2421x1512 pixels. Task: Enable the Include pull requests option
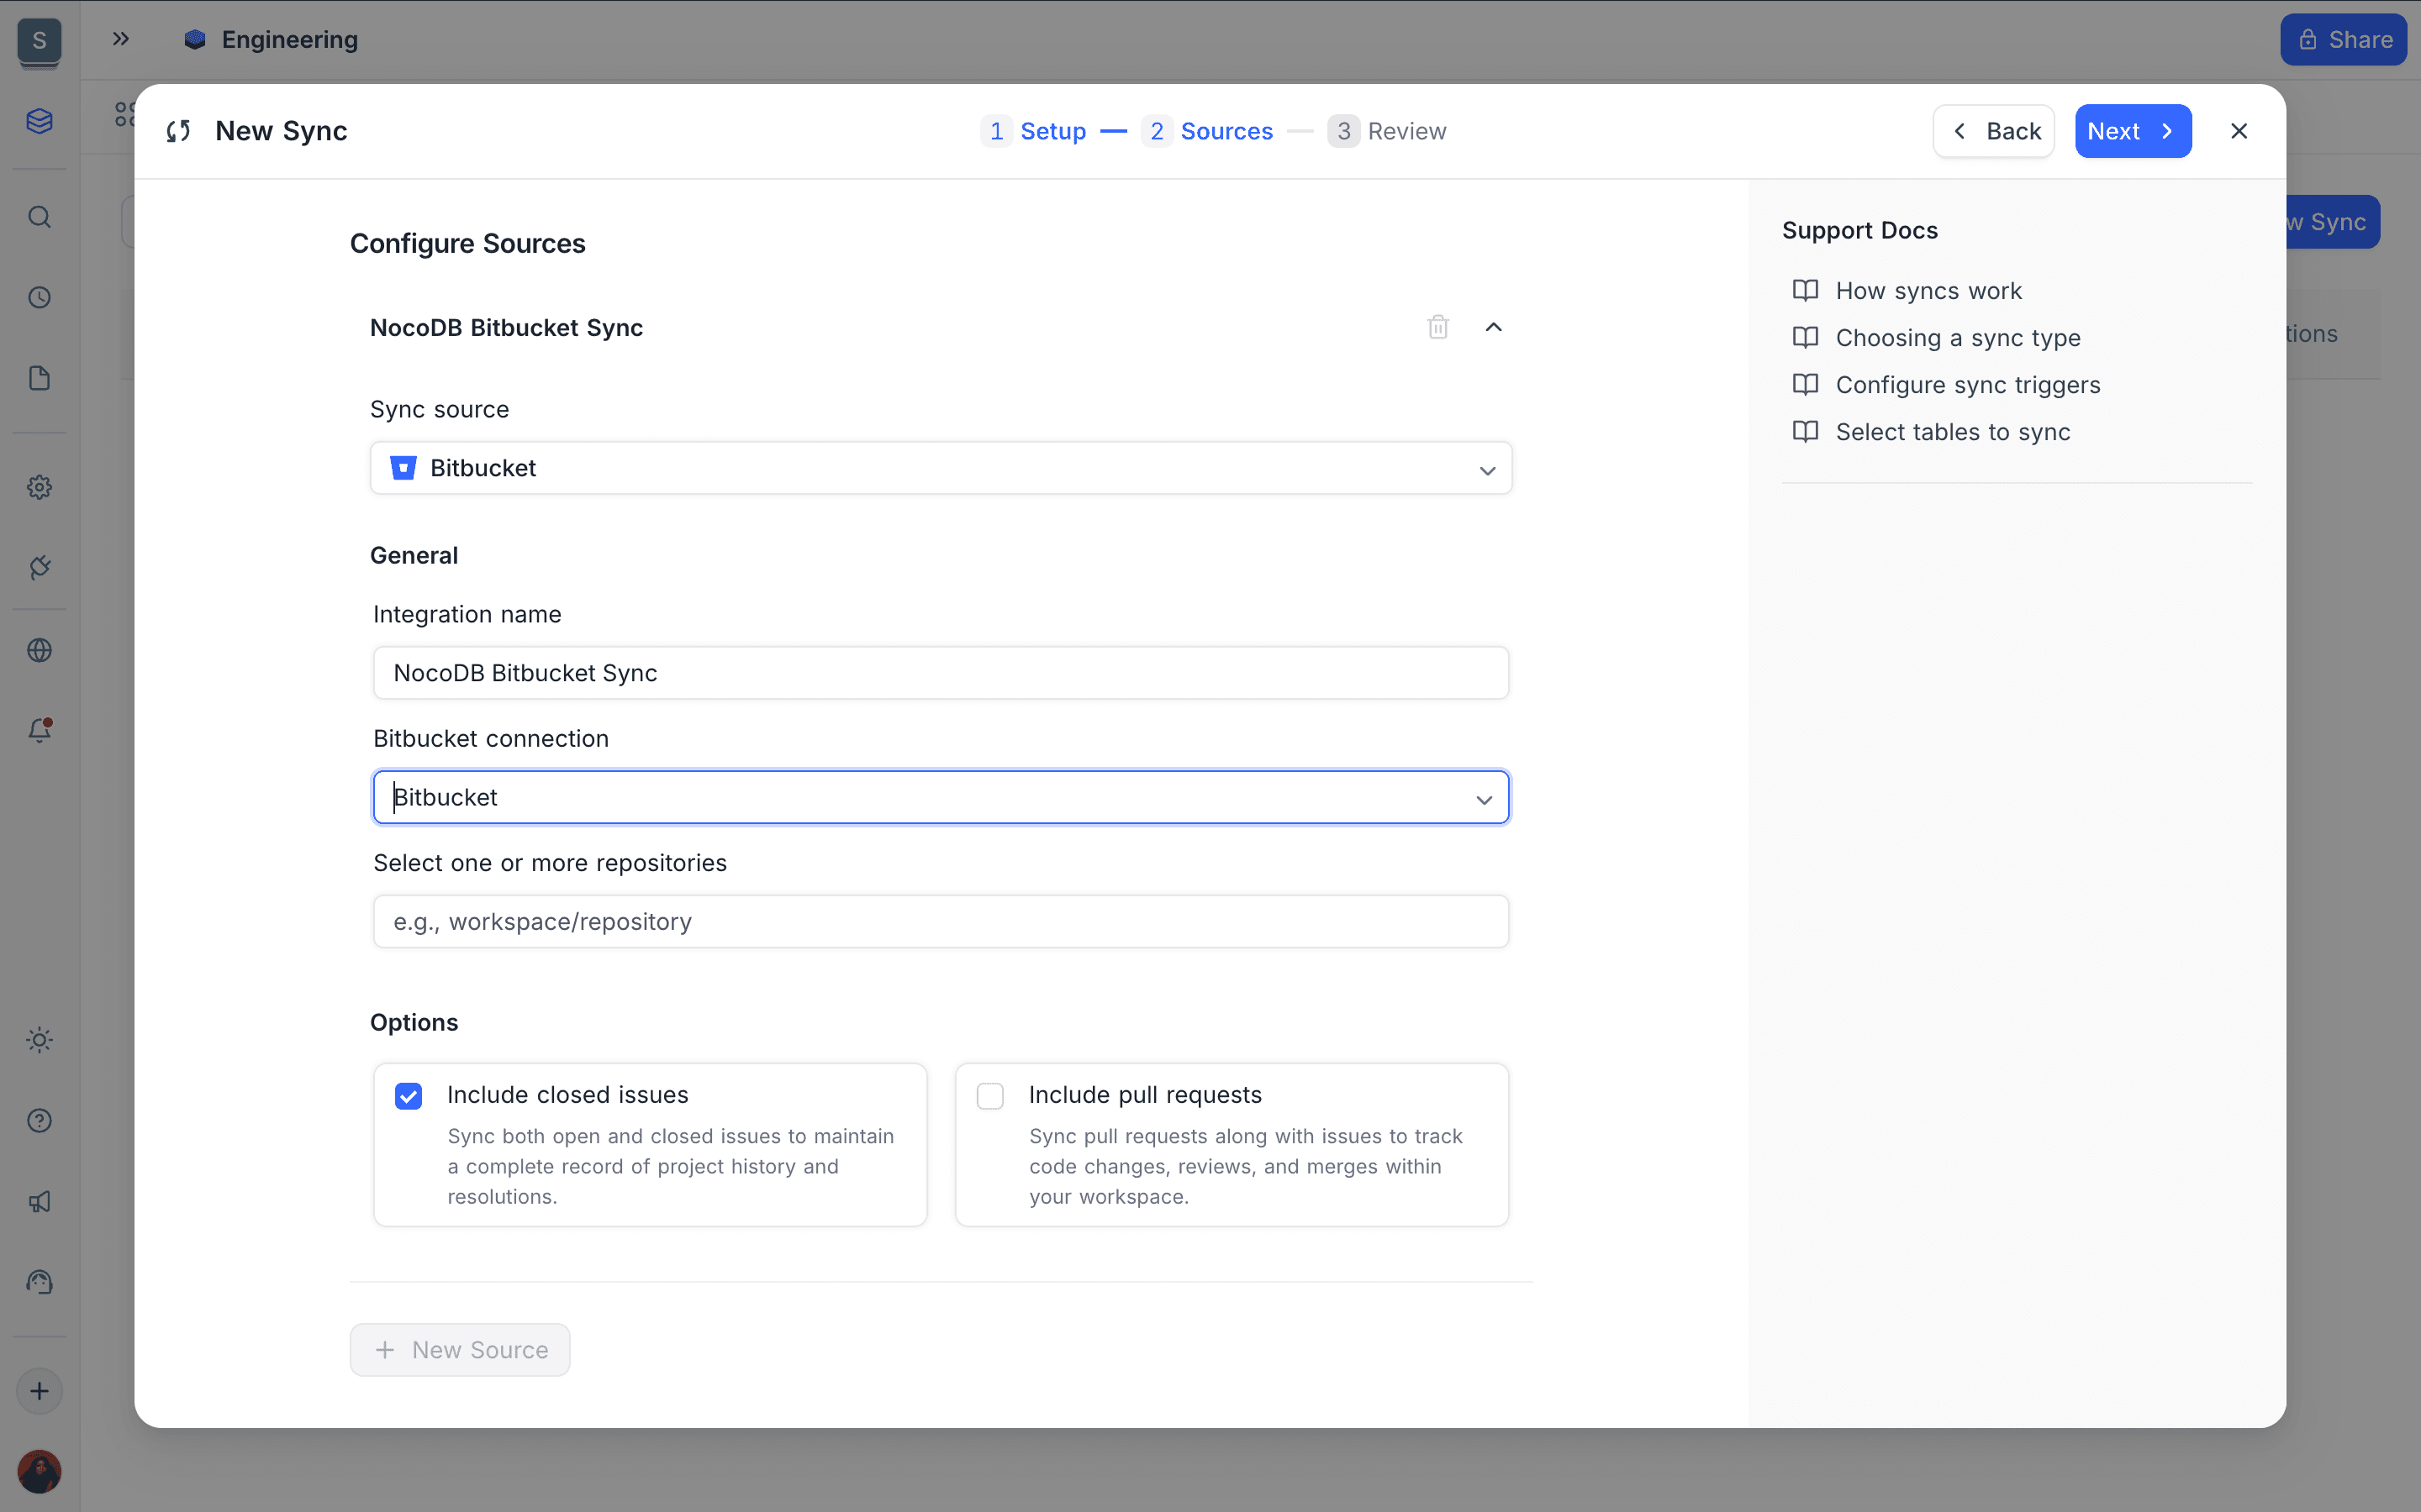pos(989,1095)
